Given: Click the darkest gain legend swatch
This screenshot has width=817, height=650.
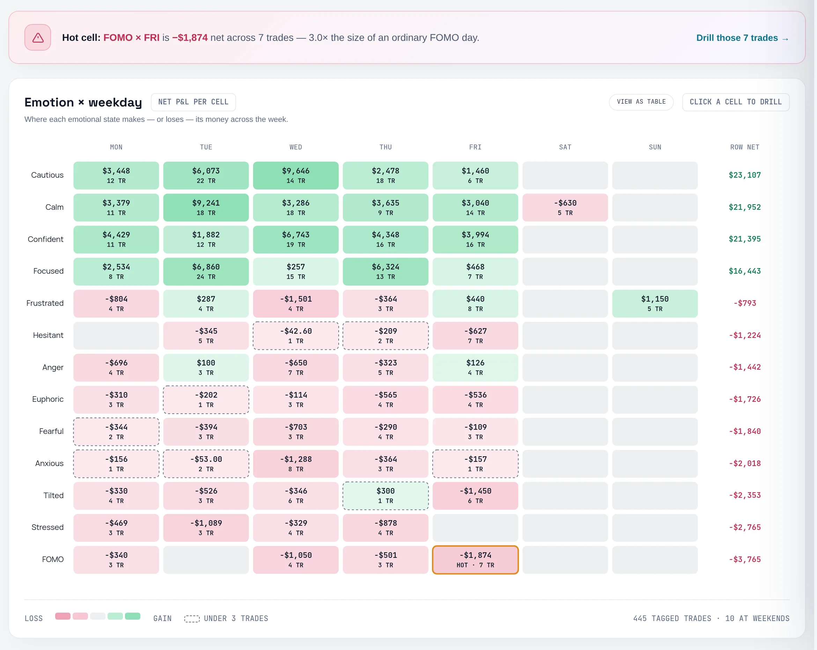Looking at the screenshot, I should pos(133,616).
